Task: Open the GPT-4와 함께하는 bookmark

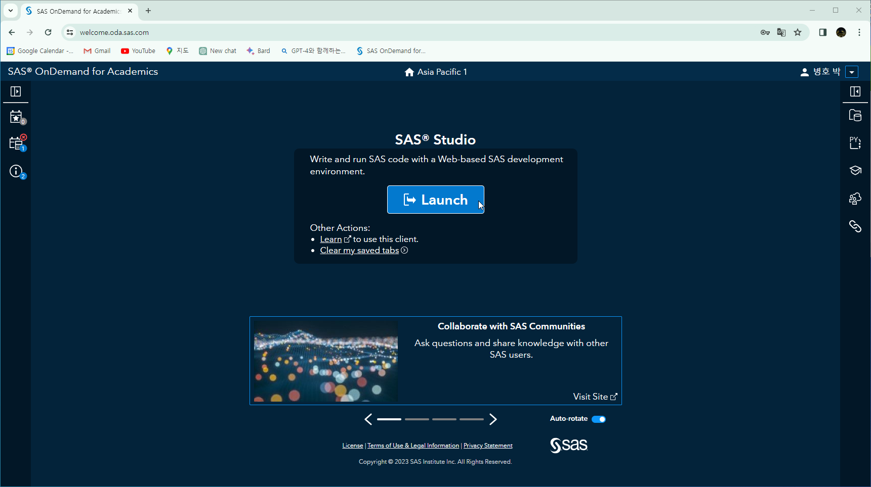Action: [x=313, y=51]
